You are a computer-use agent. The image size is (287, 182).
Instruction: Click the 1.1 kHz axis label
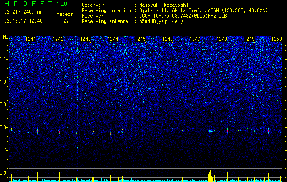[4, 59]
